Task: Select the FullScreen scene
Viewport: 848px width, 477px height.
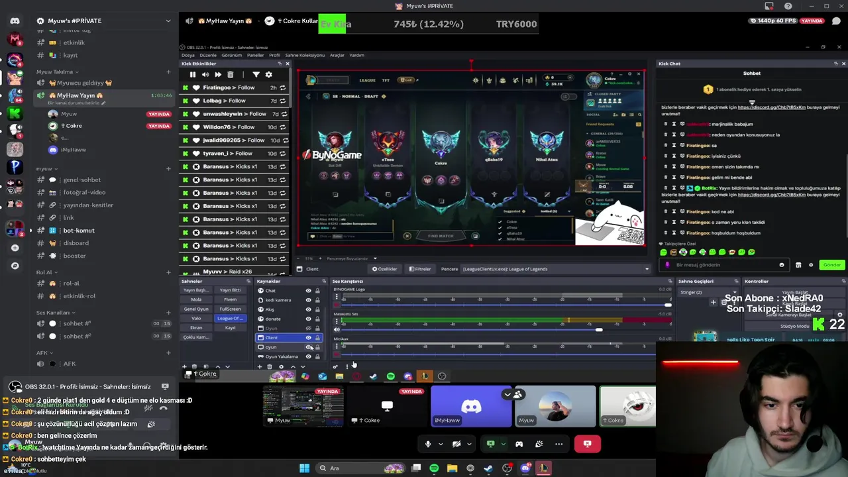Action: (x=230, y=309)
